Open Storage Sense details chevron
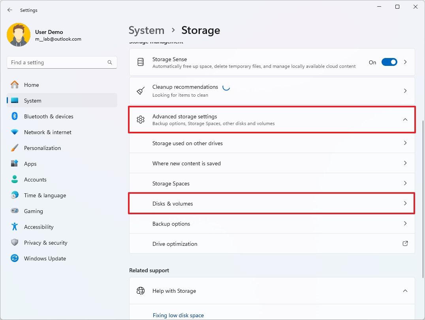 405,62
